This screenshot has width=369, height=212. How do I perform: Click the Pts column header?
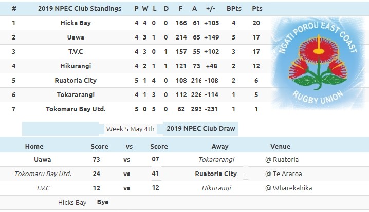pyautogui.click(x=257, y=9)
